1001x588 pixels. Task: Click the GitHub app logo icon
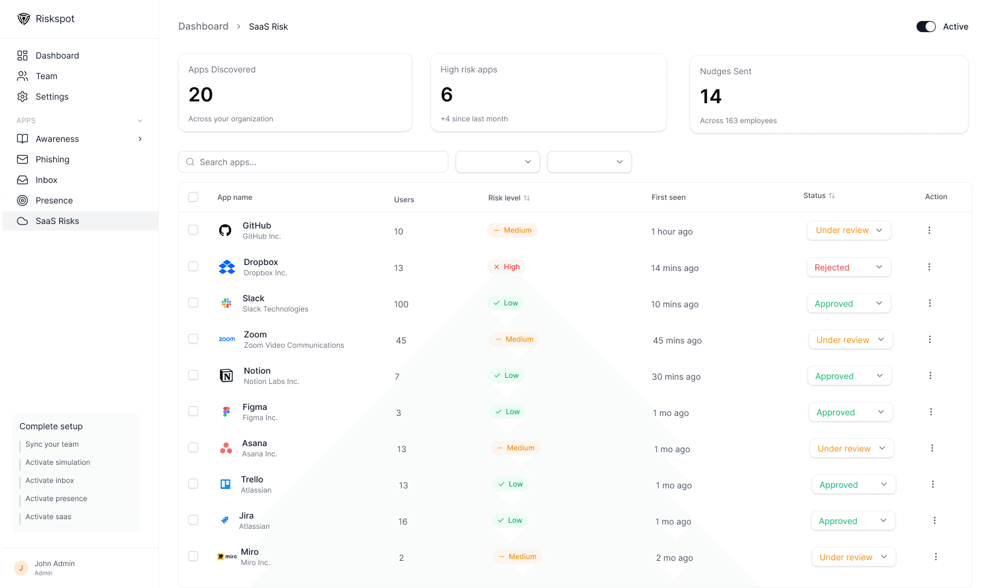pos(225,230)
